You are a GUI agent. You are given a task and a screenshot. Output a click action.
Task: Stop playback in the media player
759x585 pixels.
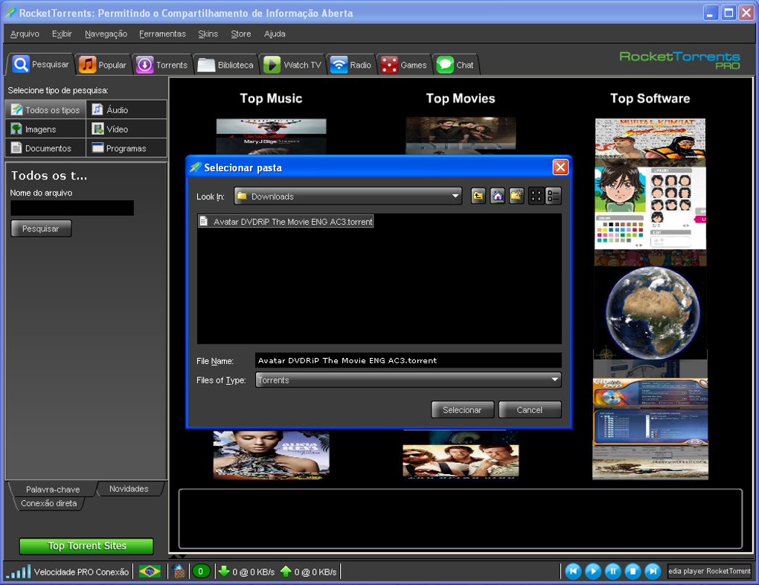pyautogui.click(x=632, y=572)
